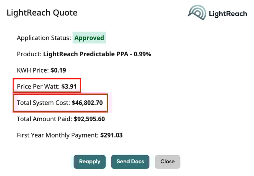The image size is (254, 176).
Task: Send the documents with Send Docs
Action: tap(130, 162)
